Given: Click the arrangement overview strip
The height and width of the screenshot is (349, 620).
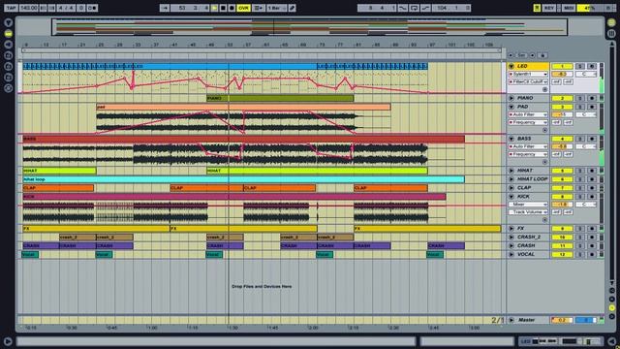Looking at the screenshot, I should click(x=310, y=27).
